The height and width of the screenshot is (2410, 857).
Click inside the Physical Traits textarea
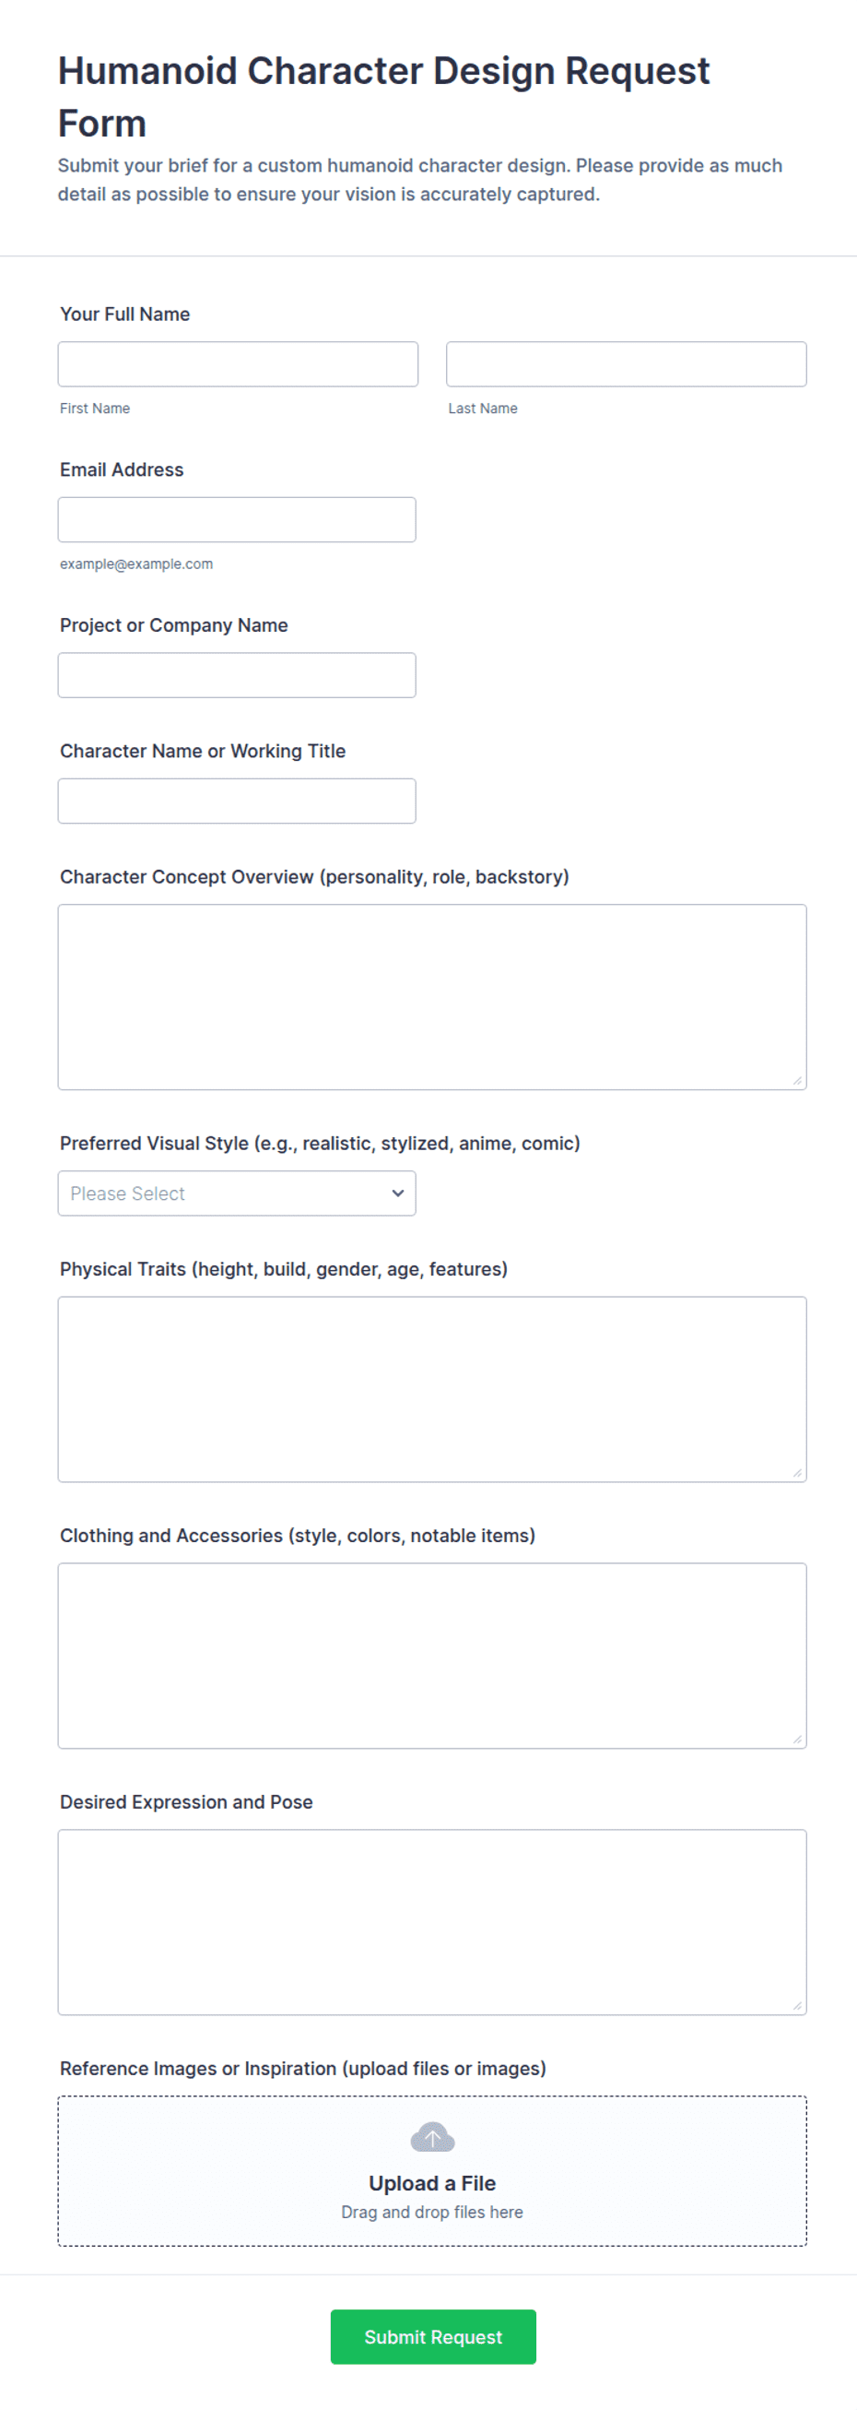point(432,1388)
